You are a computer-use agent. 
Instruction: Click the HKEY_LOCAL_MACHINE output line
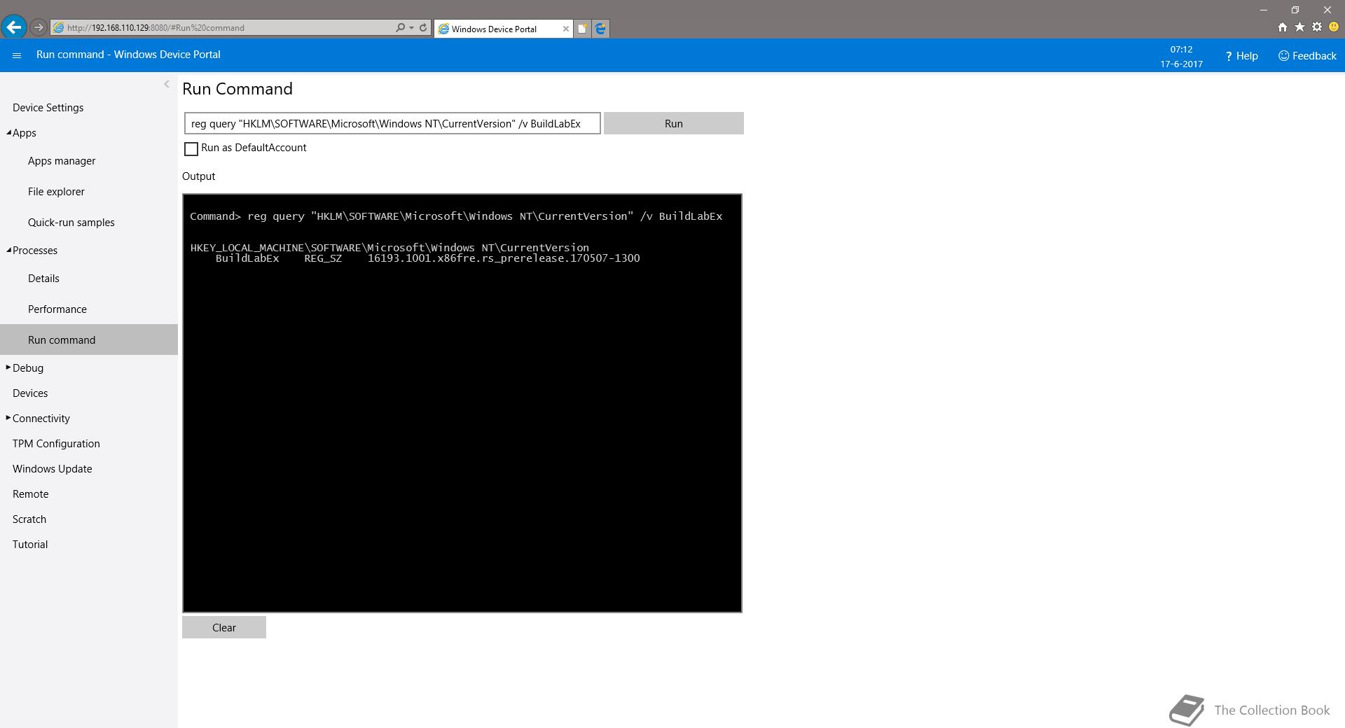(x=389, y=248)
